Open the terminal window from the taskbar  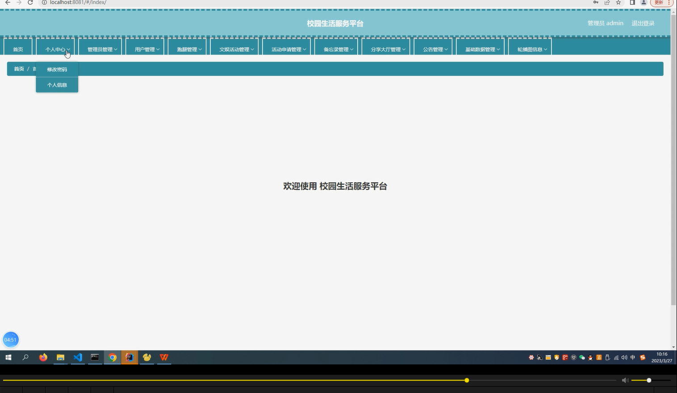click(95, 357)
